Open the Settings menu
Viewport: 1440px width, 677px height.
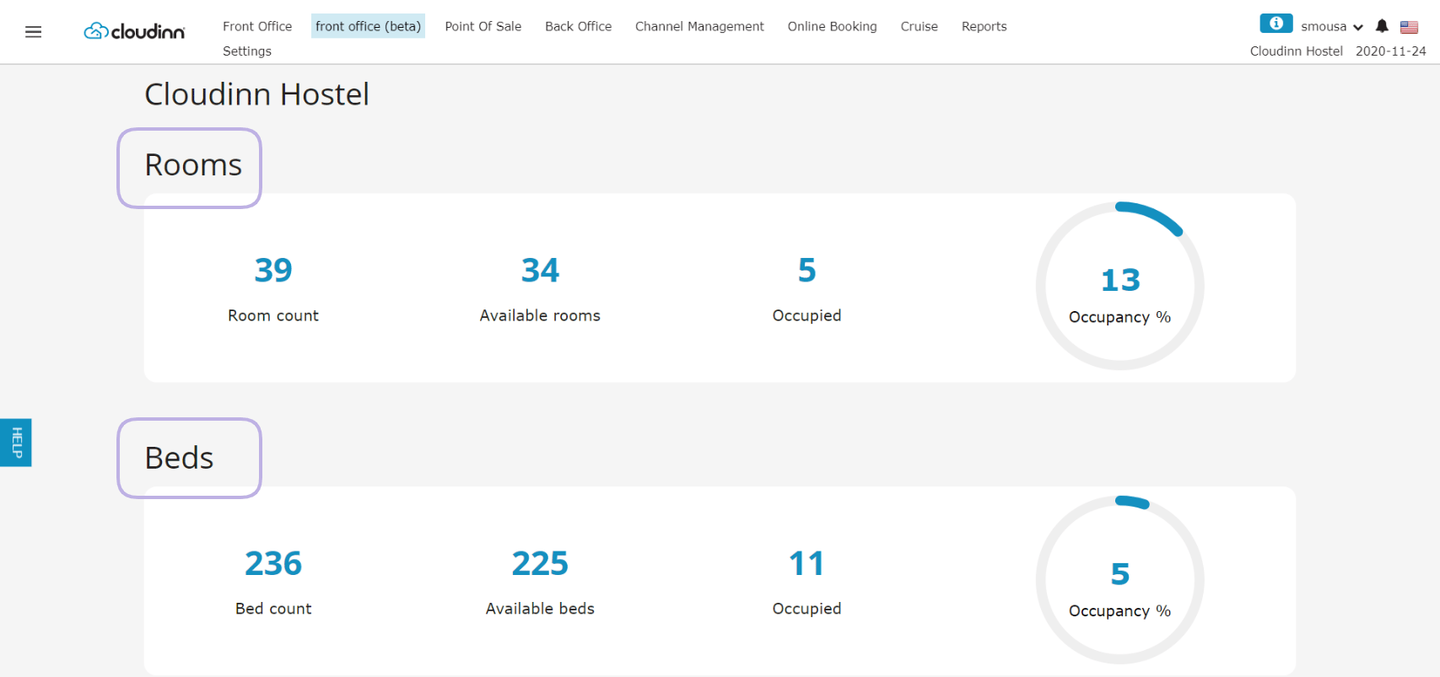(247, 51)
